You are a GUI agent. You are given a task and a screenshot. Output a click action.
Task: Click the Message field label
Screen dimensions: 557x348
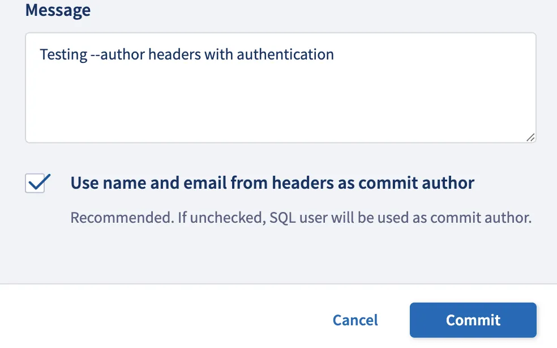(57, 10)
